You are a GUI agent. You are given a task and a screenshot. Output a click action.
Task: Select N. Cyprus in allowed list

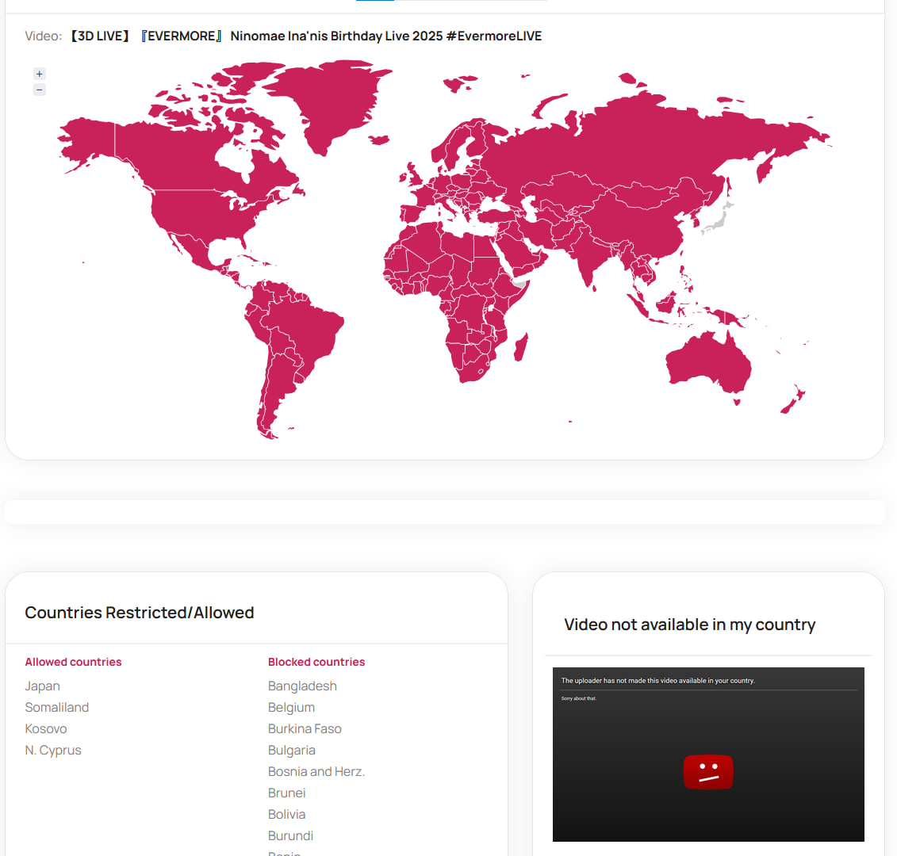coord(53,751)
